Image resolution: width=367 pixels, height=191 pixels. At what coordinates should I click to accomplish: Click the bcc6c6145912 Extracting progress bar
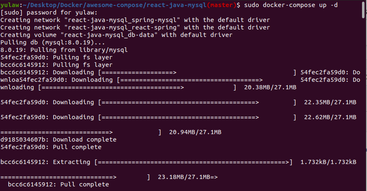193,162
